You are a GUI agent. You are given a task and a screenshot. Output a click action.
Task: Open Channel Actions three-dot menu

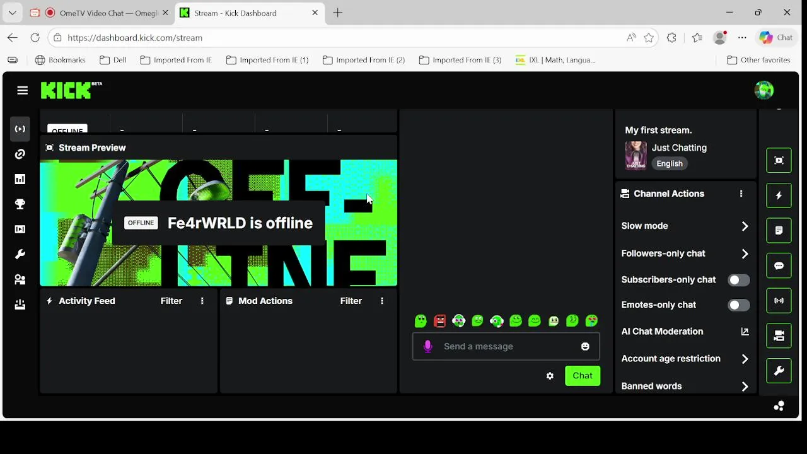coord(741,194)
